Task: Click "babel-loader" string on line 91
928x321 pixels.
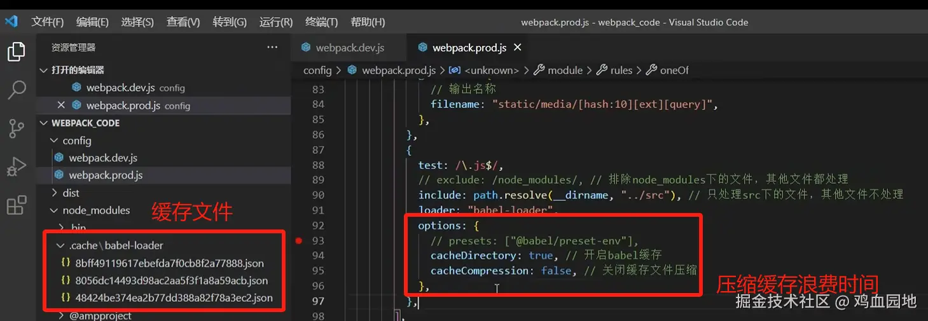Action: [x=511, y=210]
